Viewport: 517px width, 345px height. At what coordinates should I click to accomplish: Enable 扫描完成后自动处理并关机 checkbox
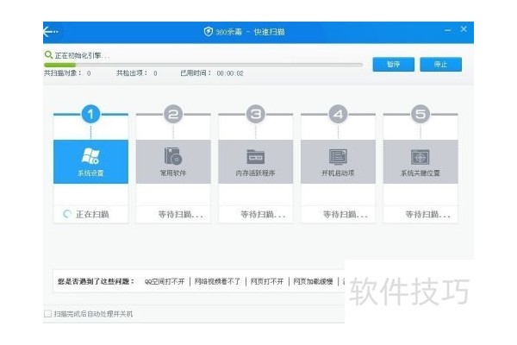tap(47, 314)
